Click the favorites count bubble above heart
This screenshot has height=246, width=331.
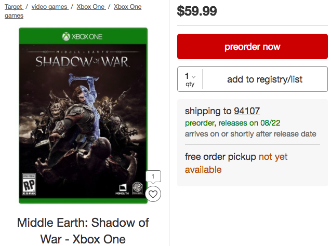tap(153, 177)
